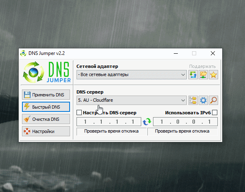Click the blue gear DNS options icon
The image size is (245, 192).
203,100
